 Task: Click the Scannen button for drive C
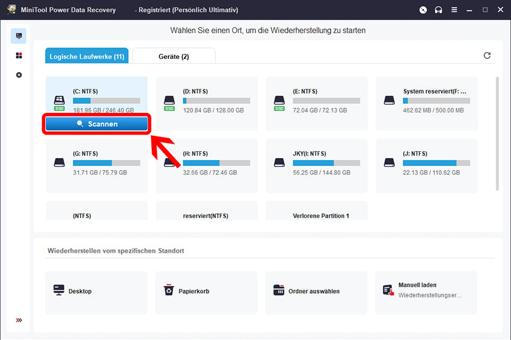(x=96, y=124)
